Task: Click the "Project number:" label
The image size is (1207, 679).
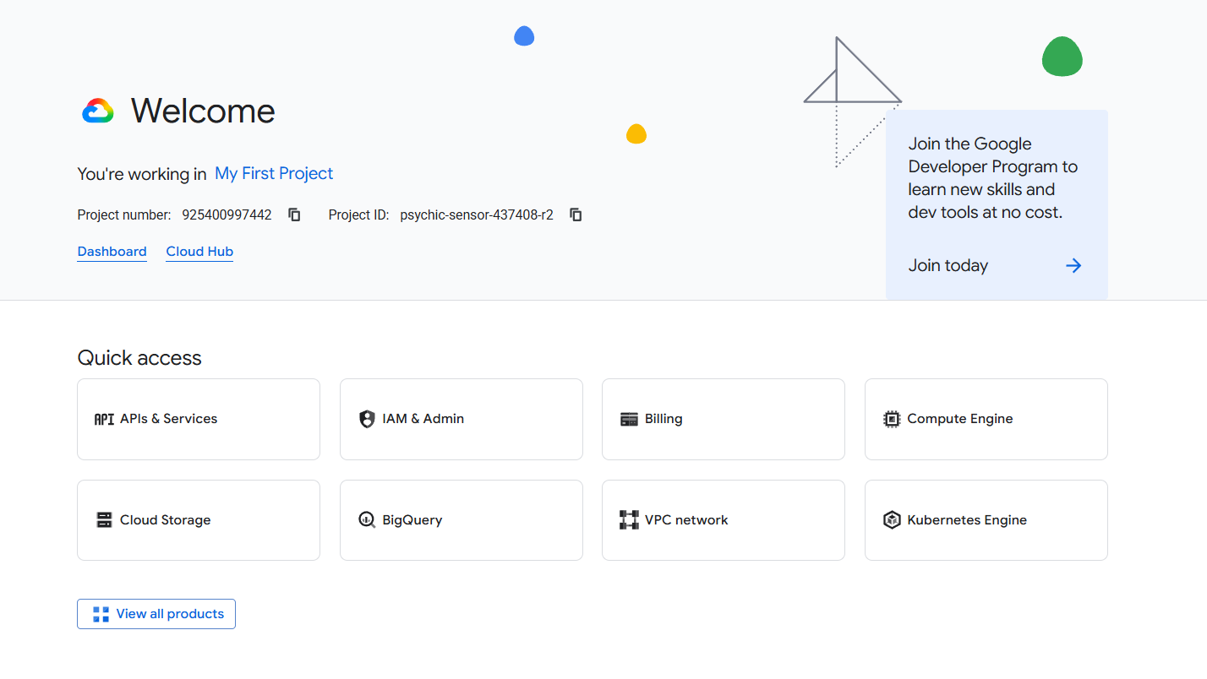Action: 124,215
